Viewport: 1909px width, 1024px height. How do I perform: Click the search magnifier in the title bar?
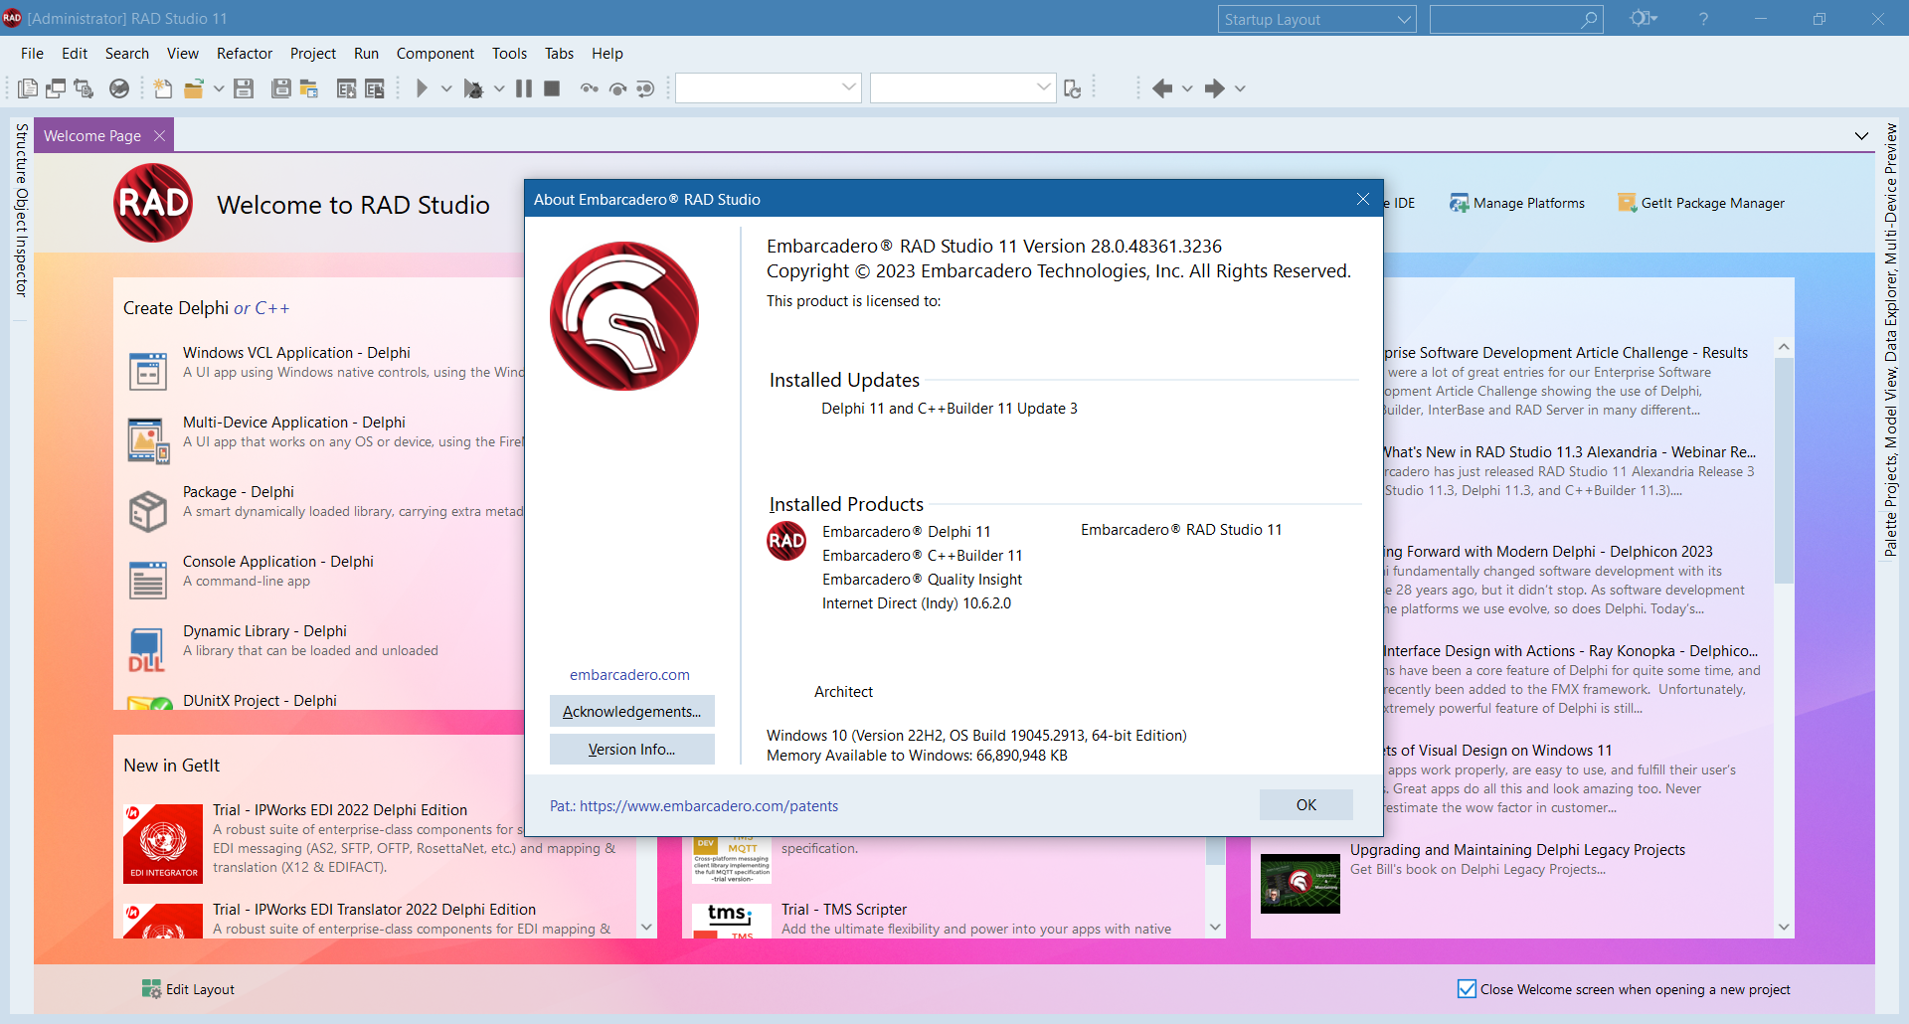pyautogui.click(x=1589, y=19)
